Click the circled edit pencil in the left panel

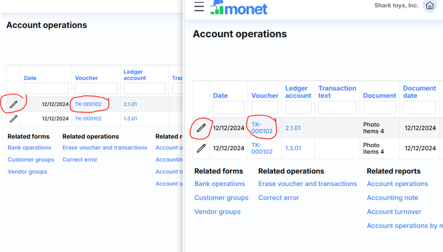click(x=14, y=104)
